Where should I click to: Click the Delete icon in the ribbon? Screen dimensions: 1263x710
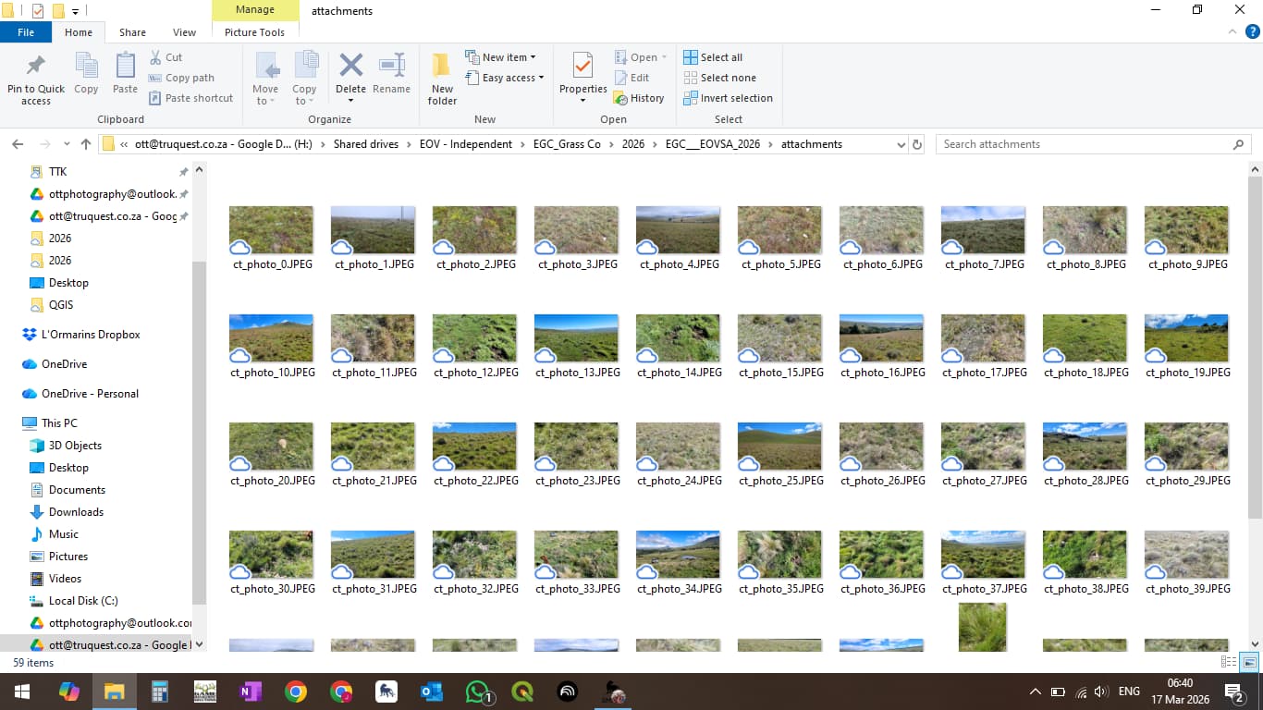click(x=350, y=67)
